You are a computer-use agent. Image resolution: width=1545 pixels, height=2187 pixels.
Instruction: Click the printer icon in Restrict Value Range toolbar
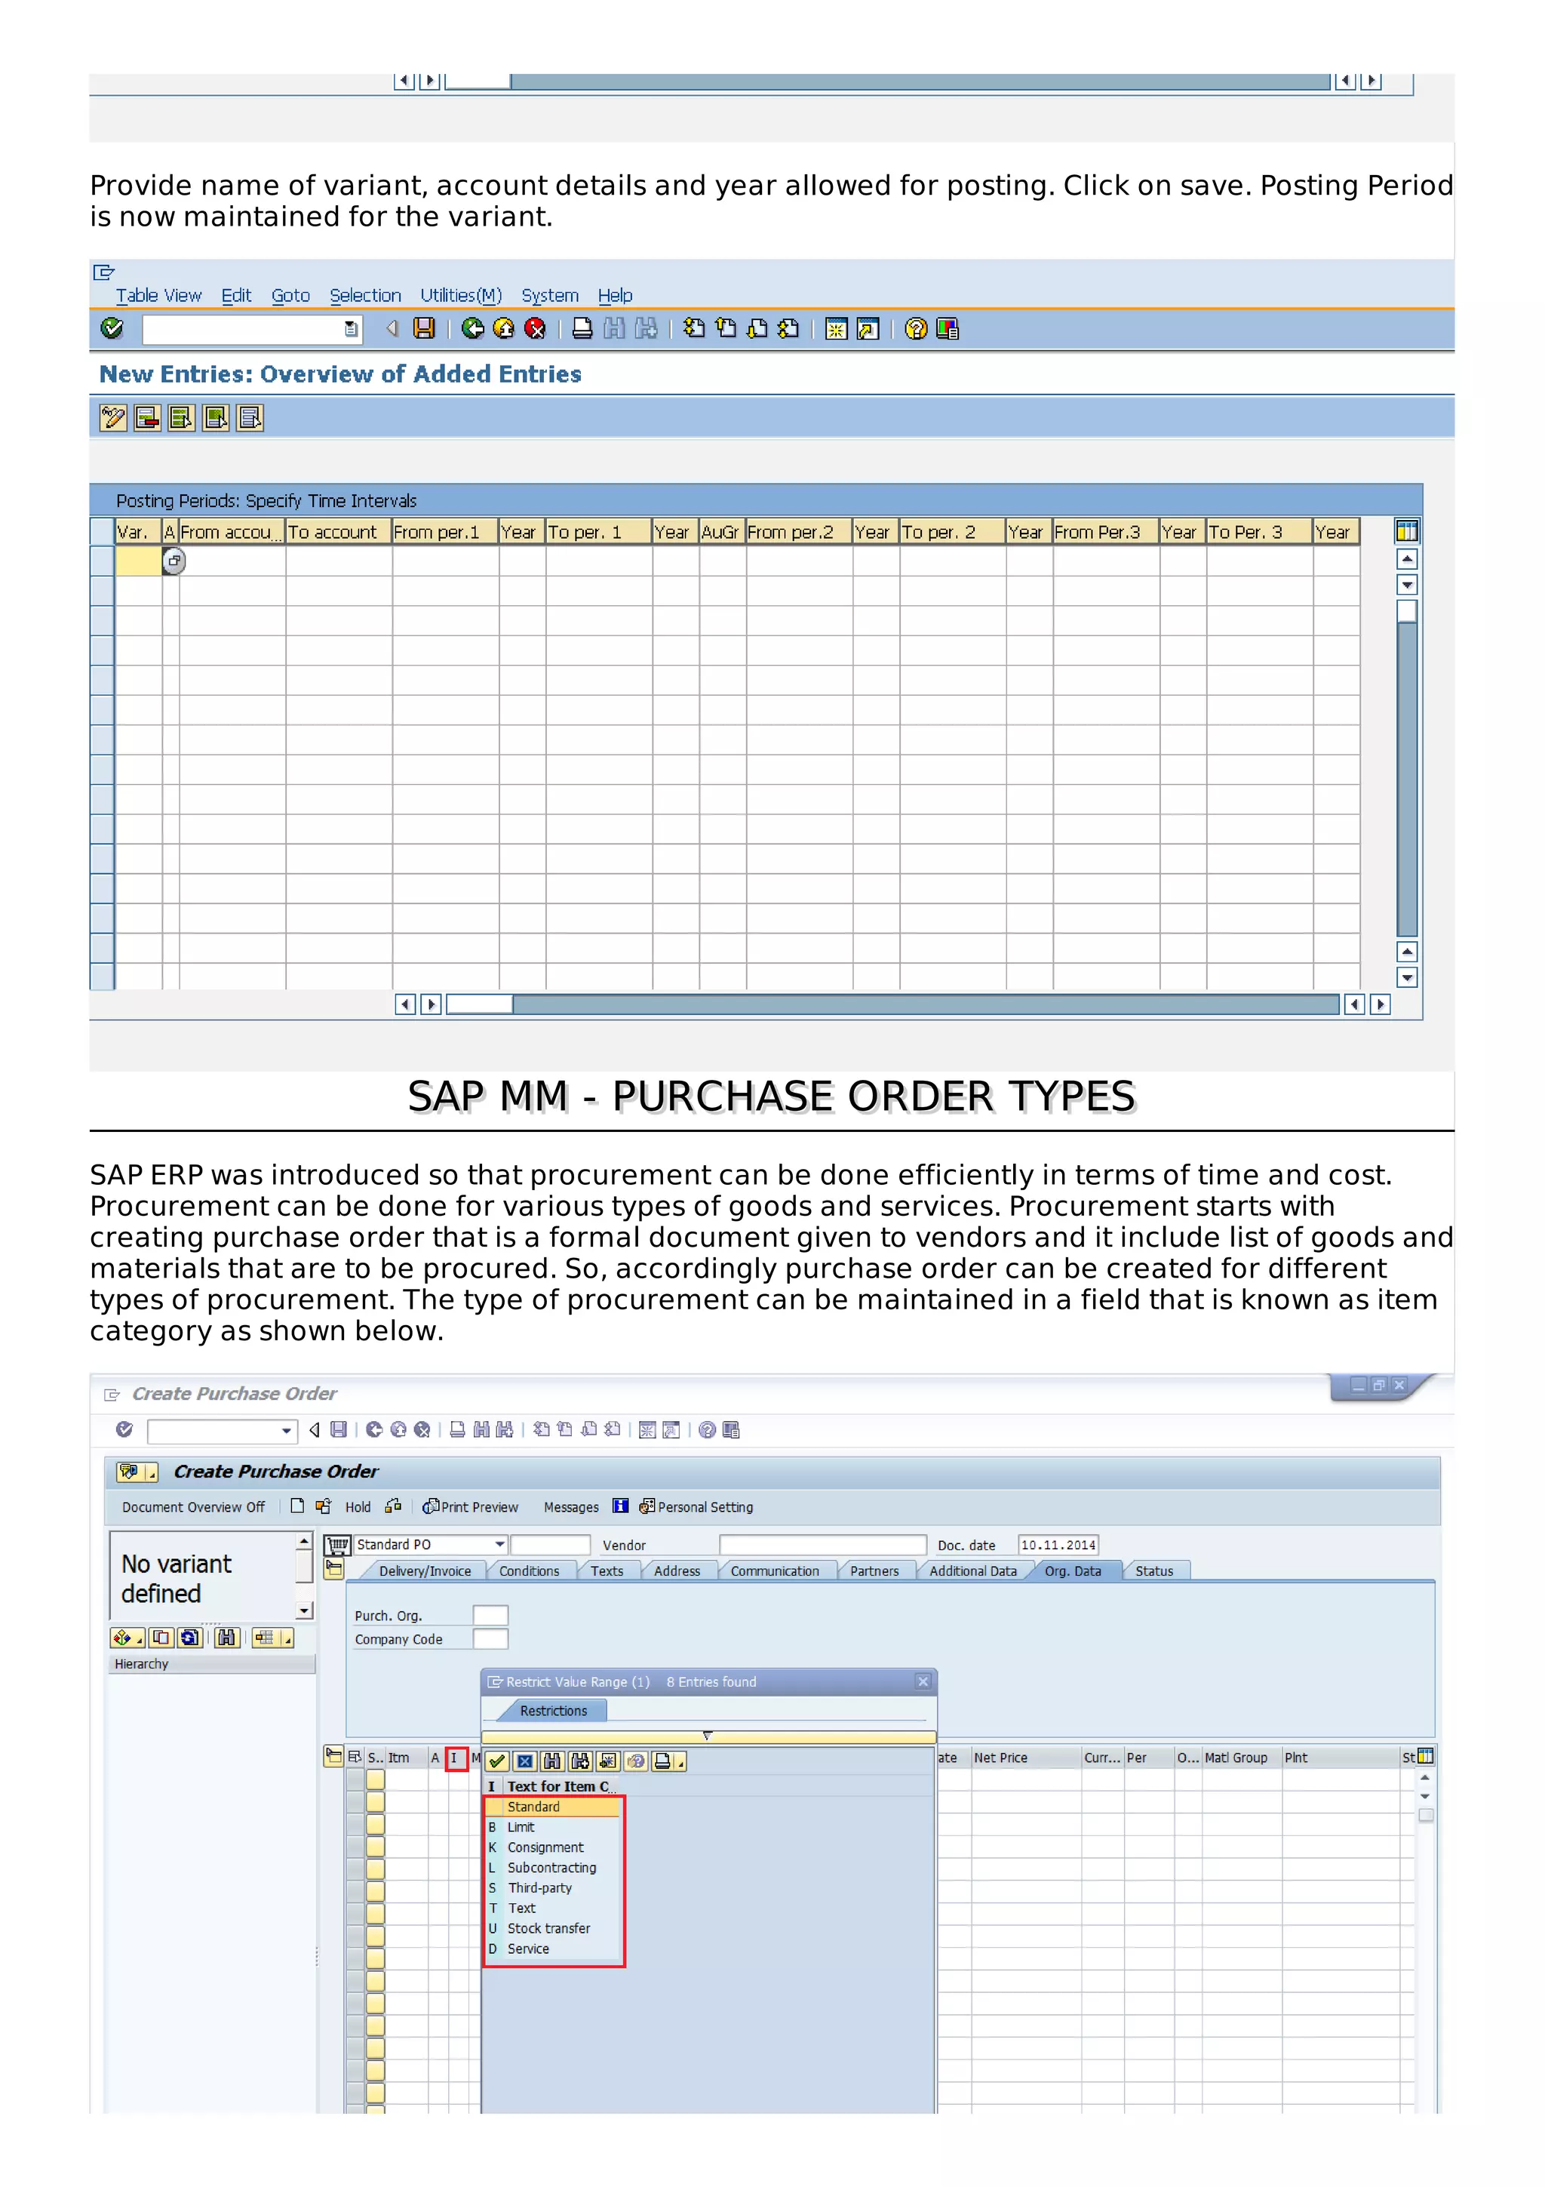(x=664, y=1761)
